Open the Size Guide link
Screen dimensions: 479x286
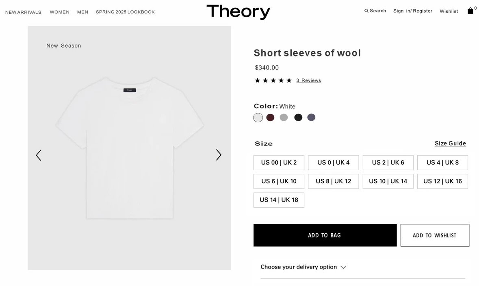(450, 143)
